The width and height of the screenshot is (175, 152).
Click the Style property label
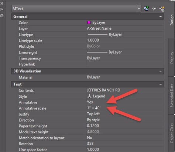point(23,97)
